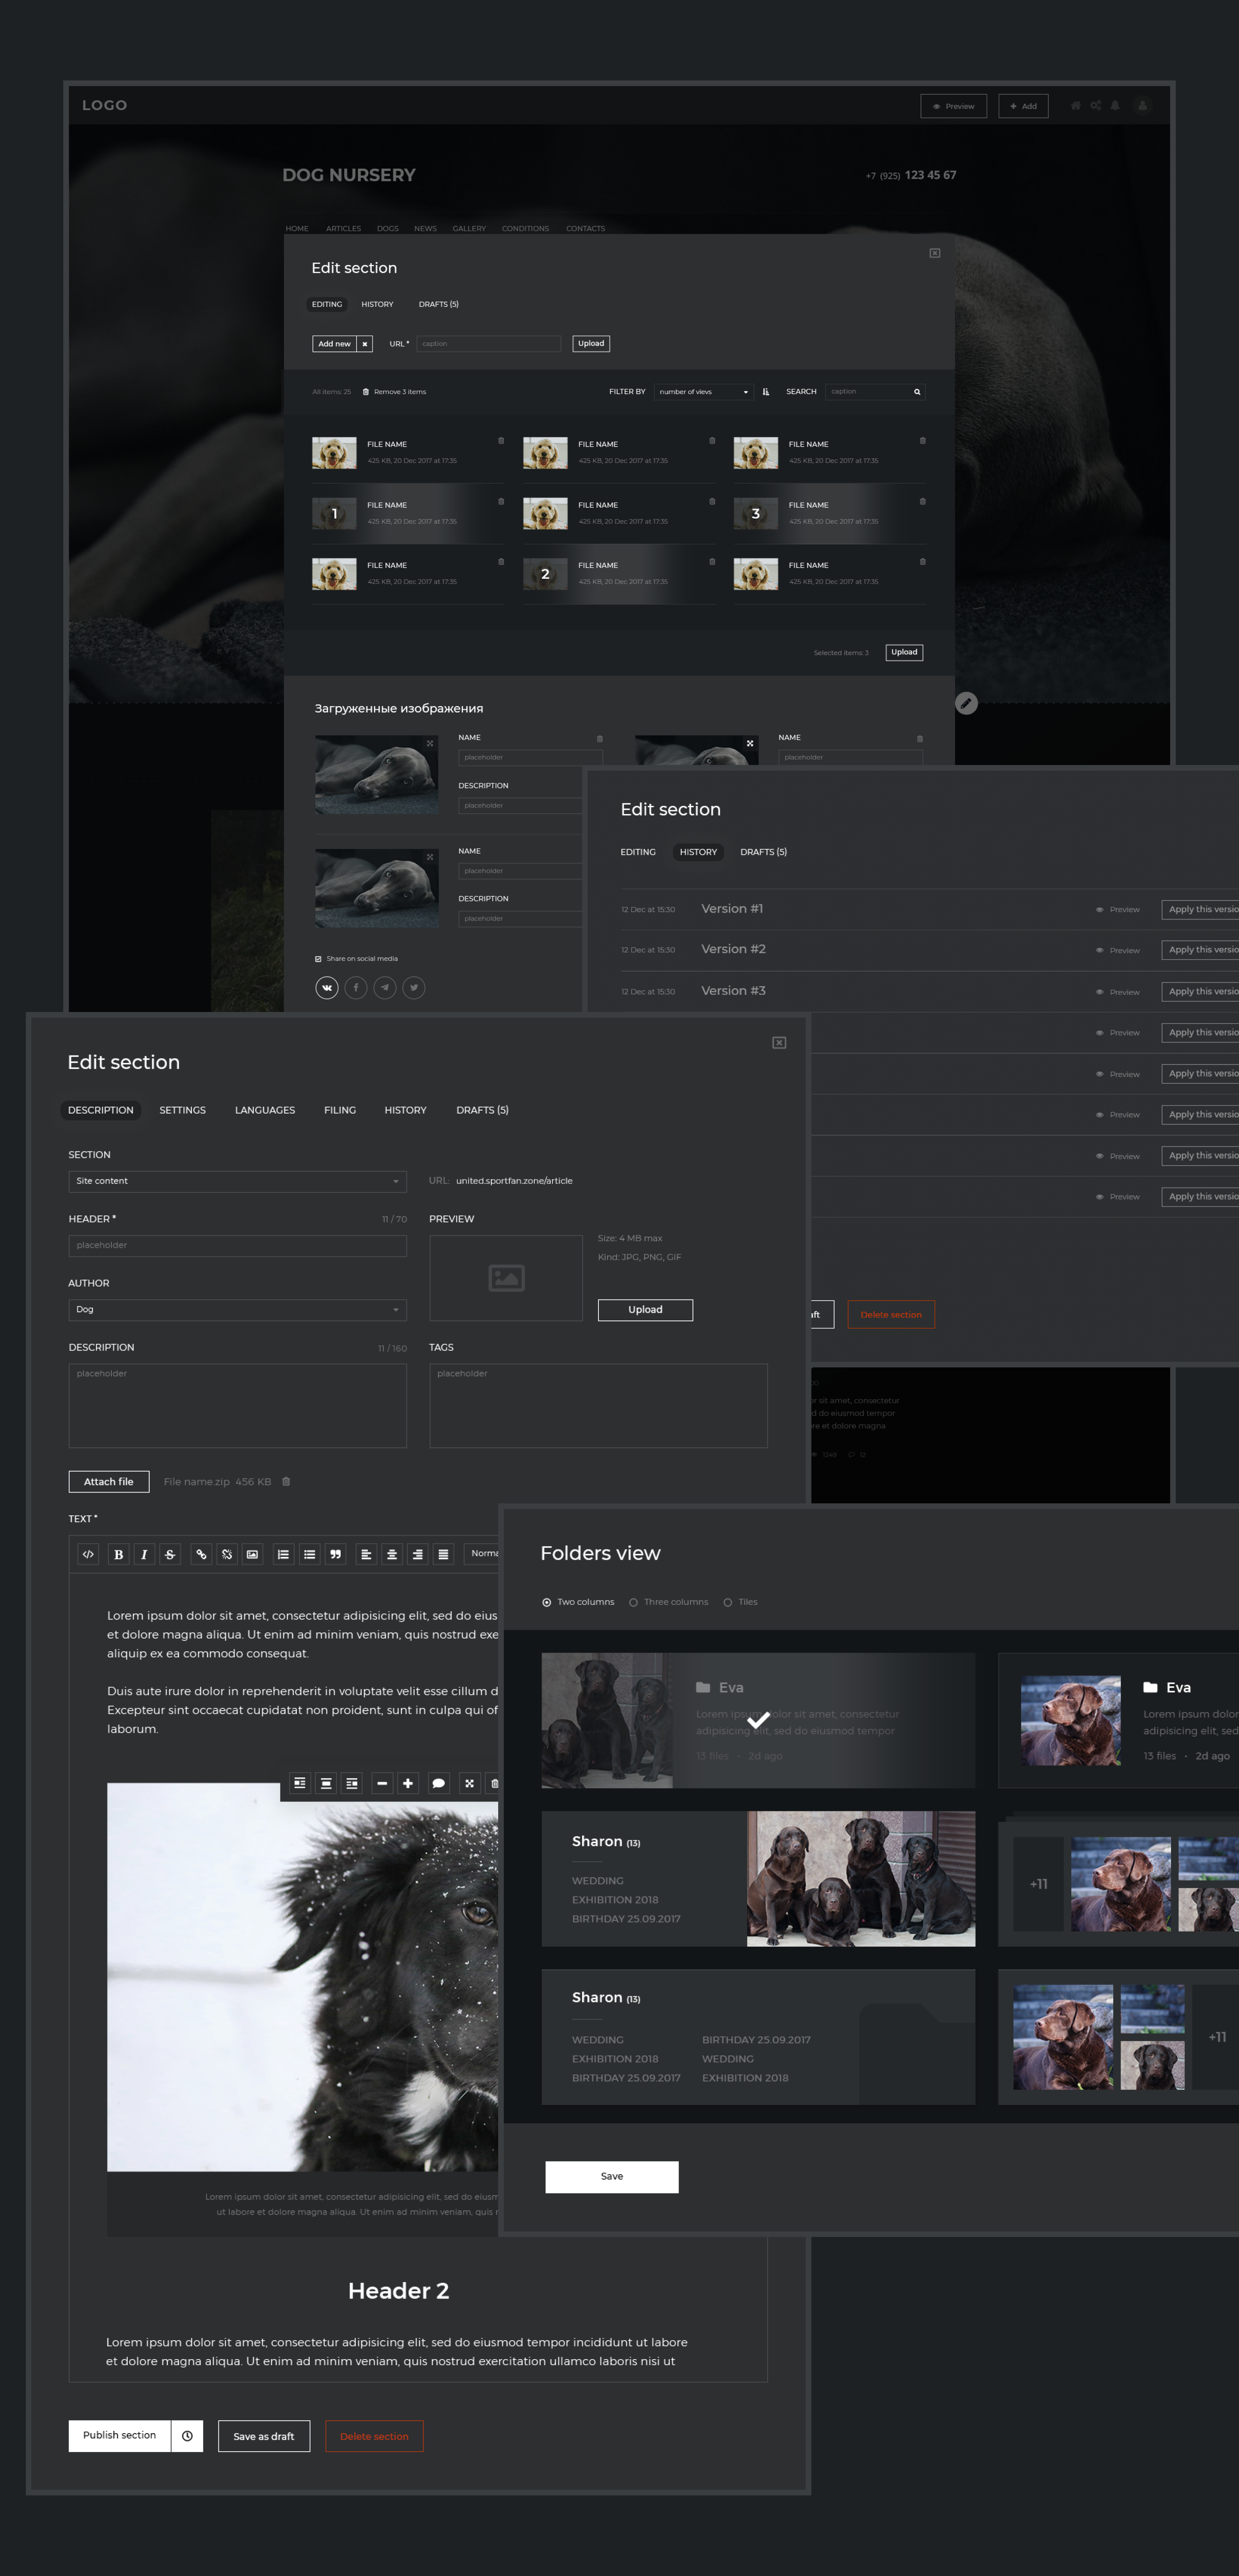Open schedule clock next to Publish section
Screen dimensions: 1239x2576
pos(187,2436)
